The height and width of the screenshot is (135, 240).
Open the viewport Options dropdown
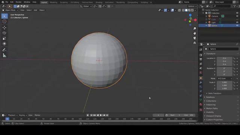192,6
